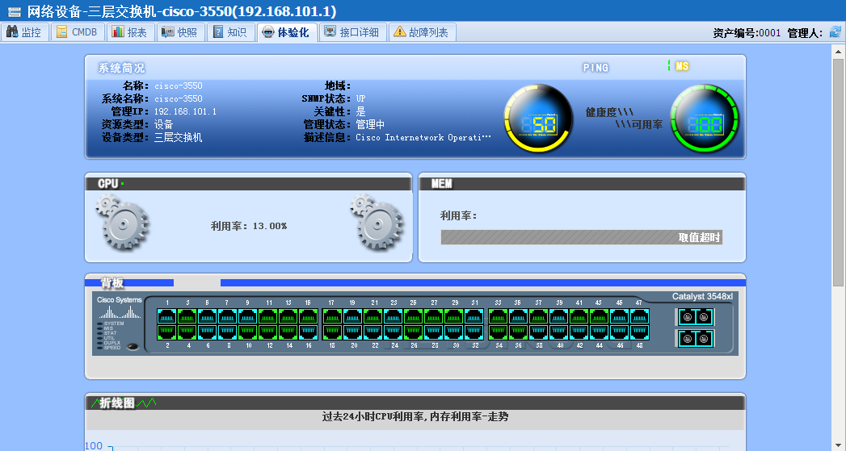Viewport: 846px width, 451px height.
Task: Click the MEM panel header
Action: 582,184
